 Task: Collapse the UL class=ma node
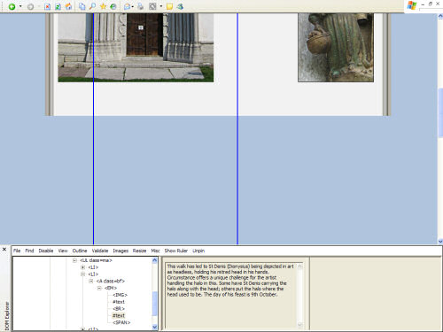pyautogui.click(x=74, y=260)
